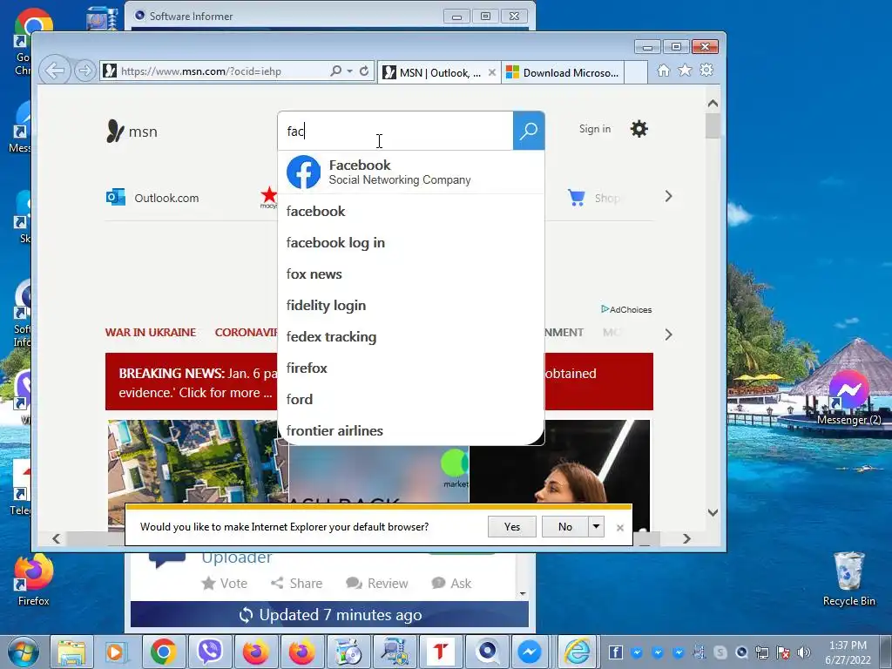Image resolution: width=892 pixels, height=669 pixels.
Task: Expand the dropdown arrow beside No
Action: coord(596,527)
